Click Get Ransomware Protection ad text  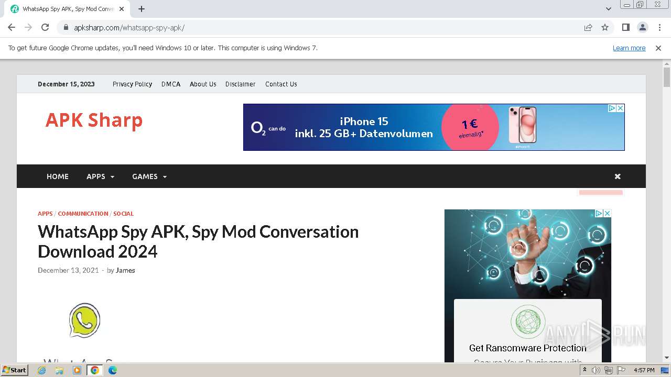tap(528, 348)
